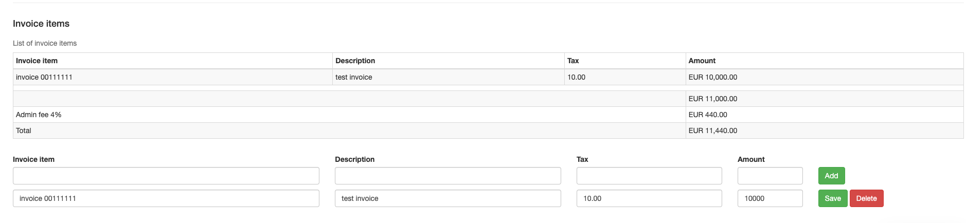Select the "invoice 00111111" table cell
The height and width of the screenshot is (223, 966).
pyautogui.click(x=44, y=77)
